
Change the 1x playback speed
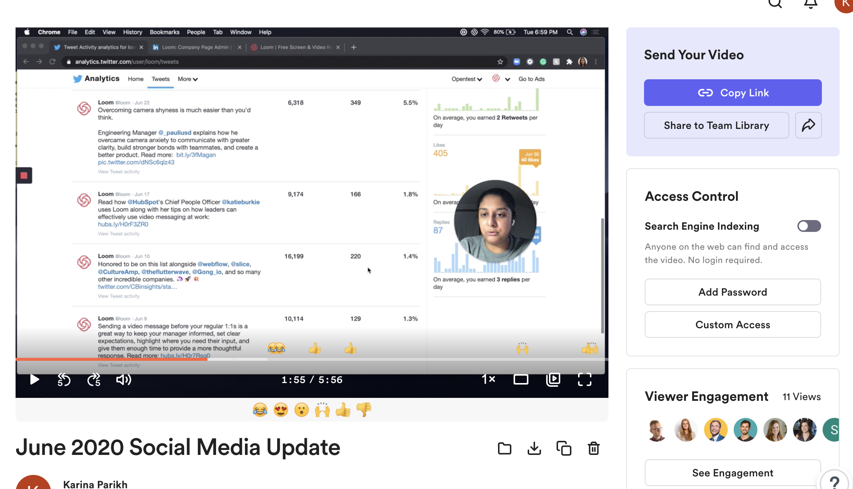tap(488, 379)
